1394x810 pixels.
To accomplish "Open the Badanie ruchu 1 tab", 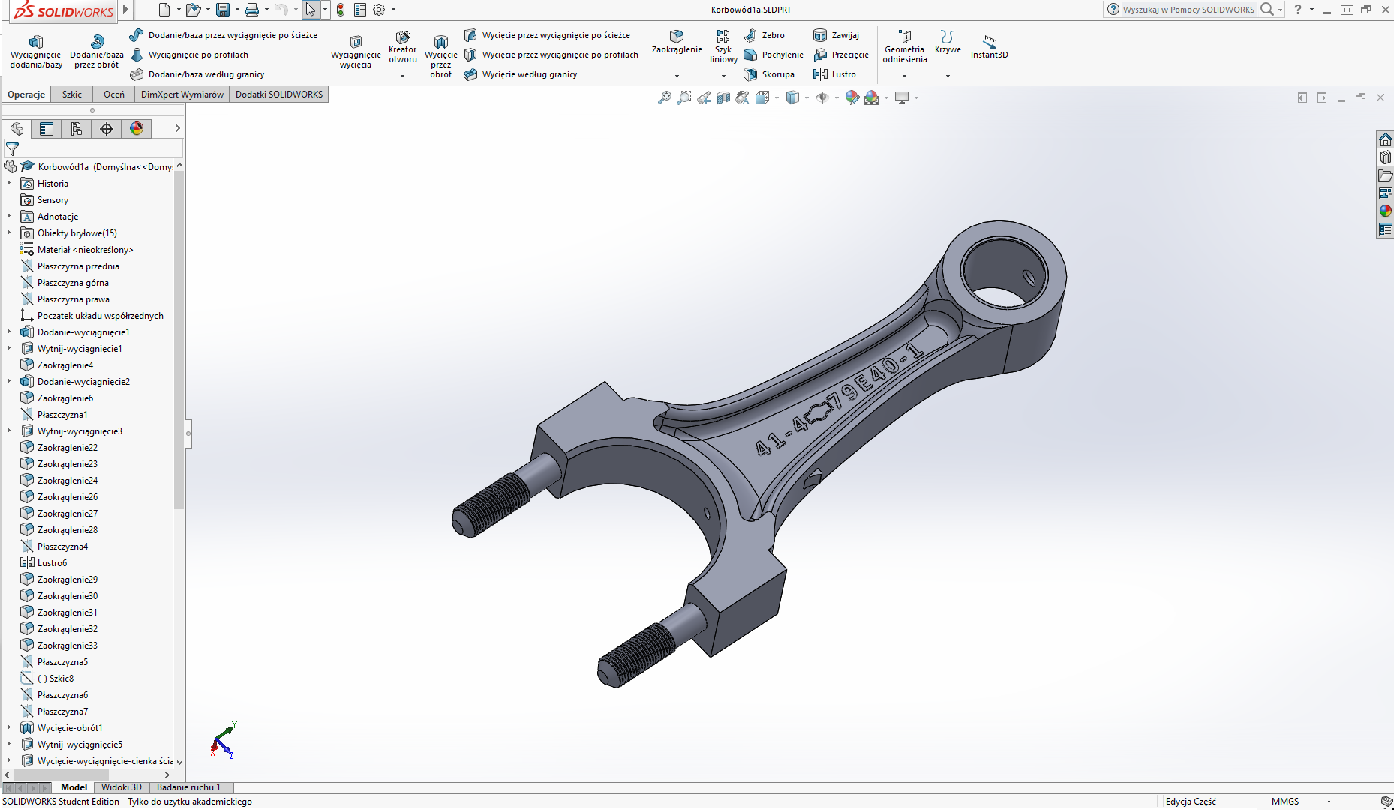I will (188, 787).
